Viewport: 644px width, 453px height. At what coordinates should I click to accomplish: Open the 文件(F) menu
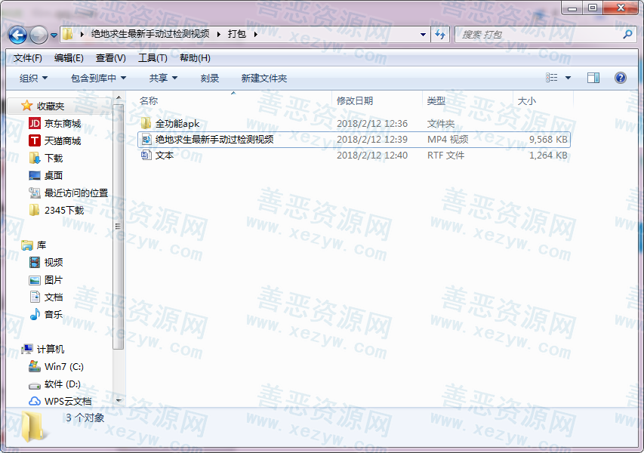coord(28,58)
